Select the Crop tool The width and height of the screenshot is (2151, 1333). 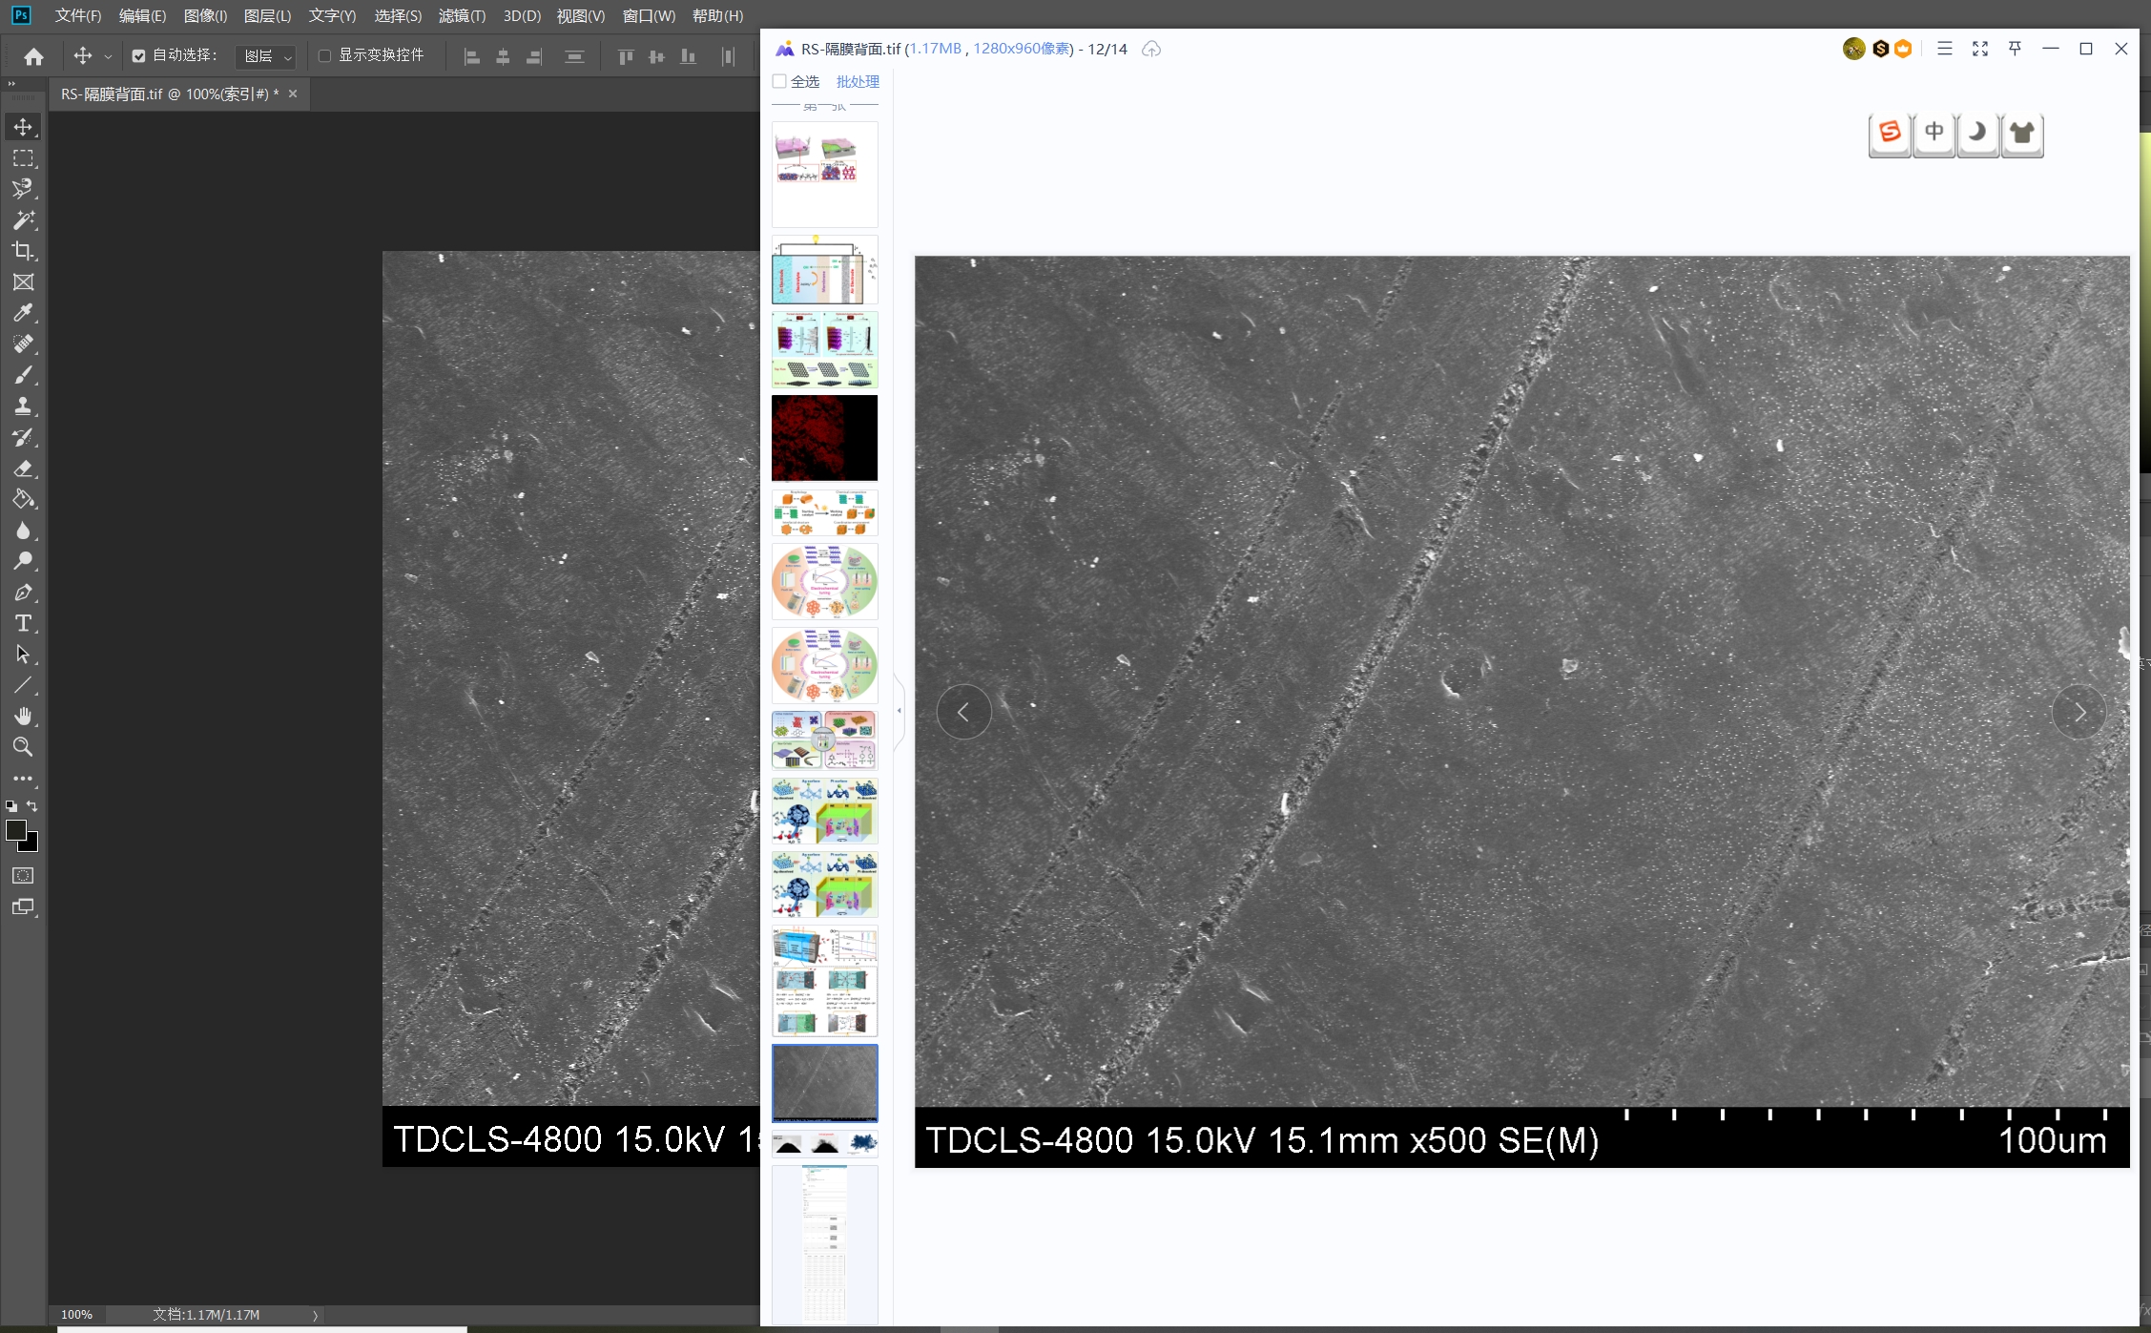coord(23,251)
